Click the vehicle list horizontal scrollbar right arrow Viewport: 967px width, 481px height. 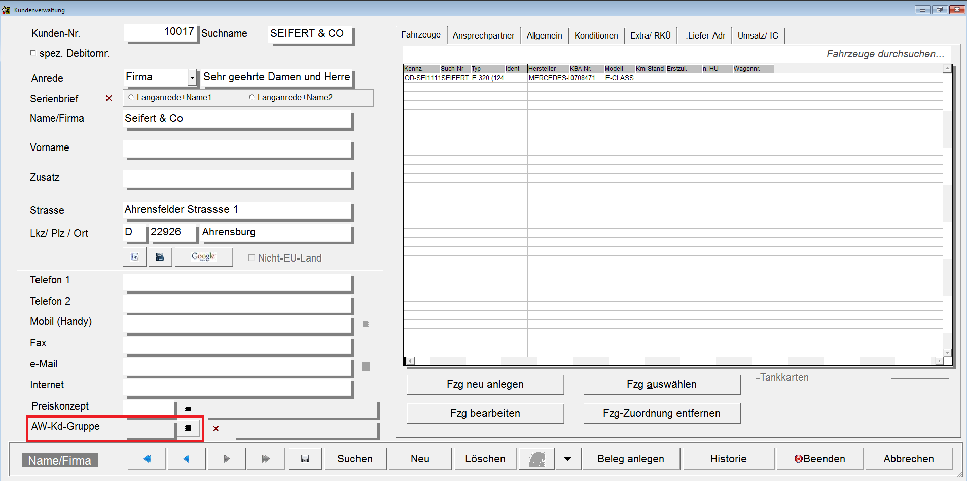(x=939, y=361)
